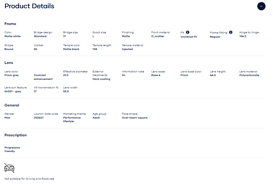Click the Product Details heading
The width and height of the screenshot is (273, 184).
coord(29,6)
